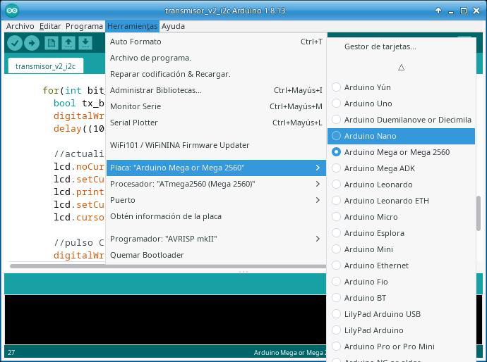The width and height of the screenshot is (487, 362).
Task: Click the Upload arrow toolbar icon
Action: [32, 43]
